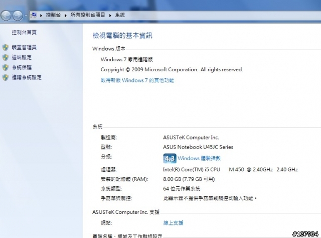Expand the arrow before 控制台 in breadcrumb
Image resolution: width=321 pixels, height=238 pixels.
[41, 16]
